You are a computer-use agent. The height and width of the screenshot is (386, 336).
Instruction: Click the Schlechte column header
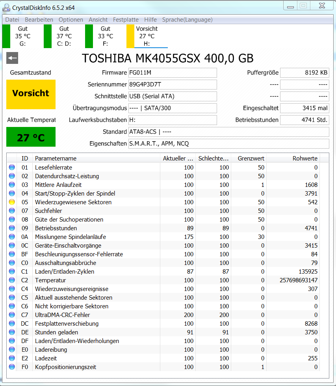[x=213, y=158]
